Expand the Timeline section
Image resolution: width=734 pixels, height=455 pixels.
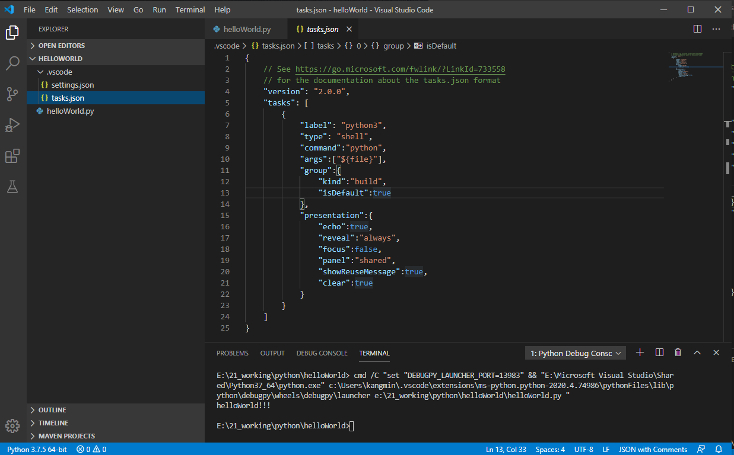tap(116, 423)
